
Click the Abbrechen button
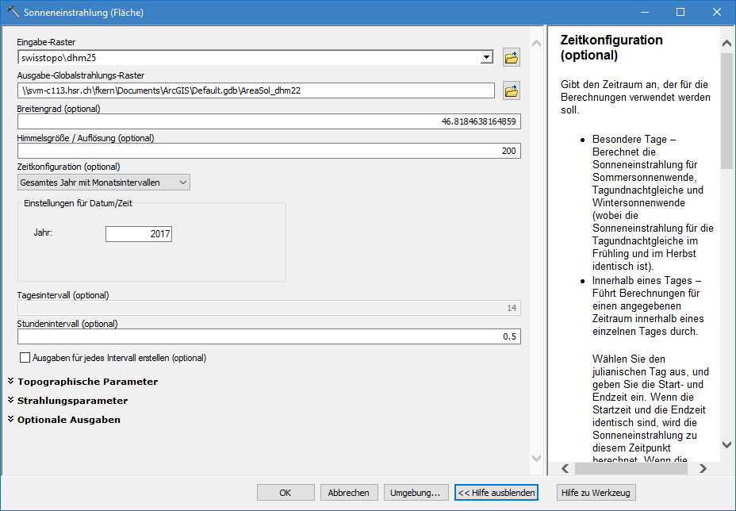[x=349, y=493]
